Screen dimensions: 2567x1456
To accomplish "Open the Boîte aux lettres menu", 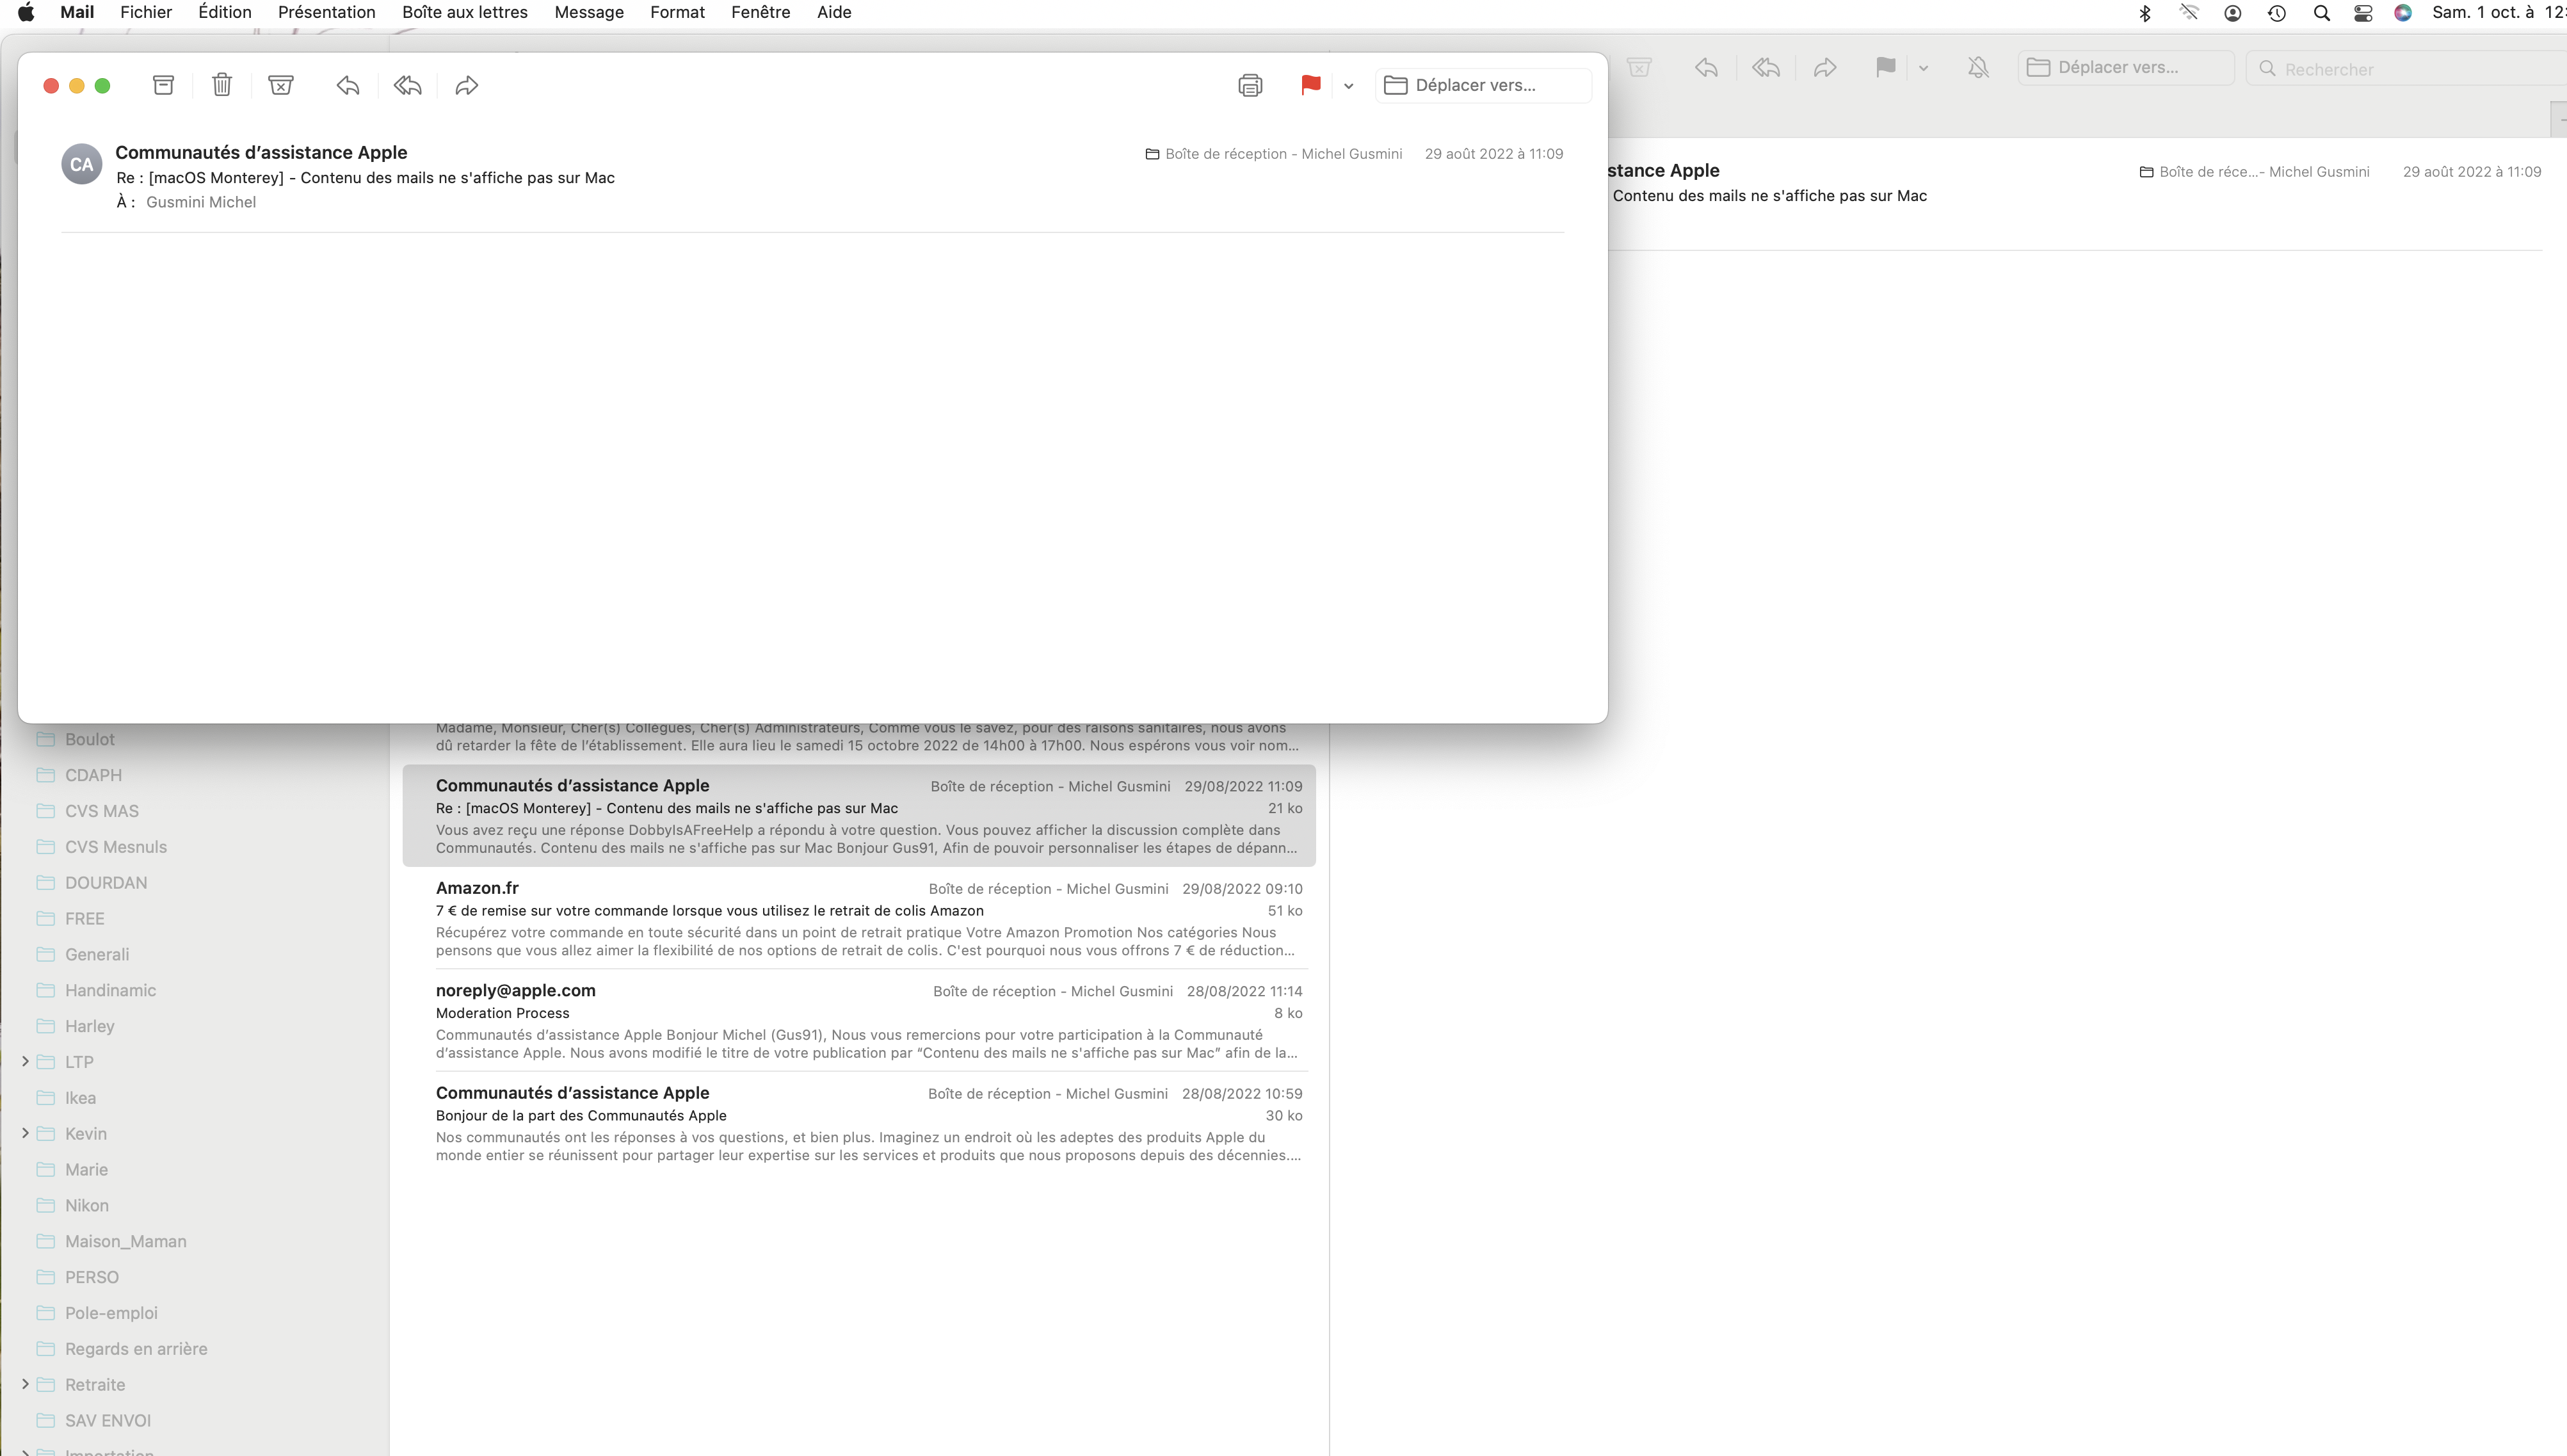I will click(465, 12).
